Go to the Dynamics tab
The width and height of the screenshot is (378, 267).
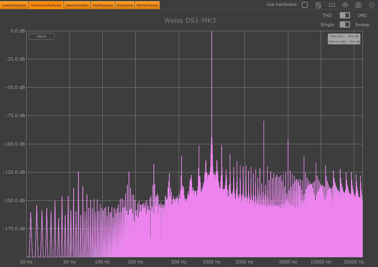click(125, 5)
